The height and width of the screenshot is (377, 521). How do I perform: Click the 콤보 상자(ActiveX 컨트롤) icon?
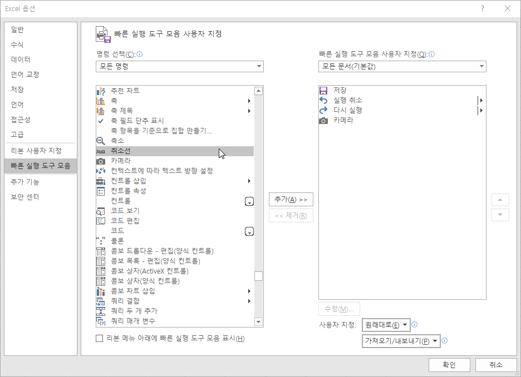pyautogui.click(x=101, y=271)
